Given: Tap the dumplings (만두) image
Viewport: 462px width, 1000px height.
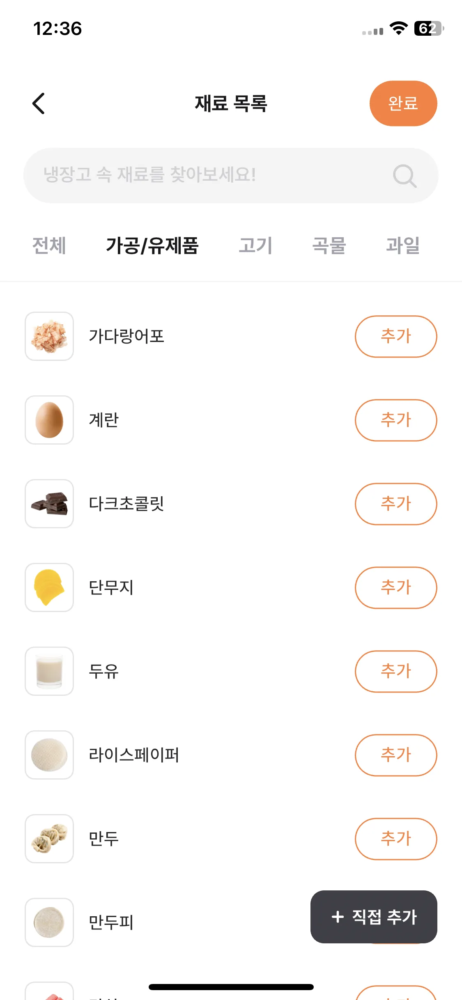Looking at the screenshot, I should [49, 839].
